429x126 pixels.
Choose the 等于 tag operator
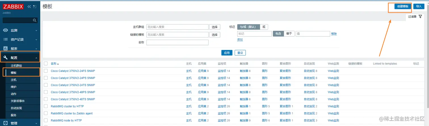click(x=289, y=34)
